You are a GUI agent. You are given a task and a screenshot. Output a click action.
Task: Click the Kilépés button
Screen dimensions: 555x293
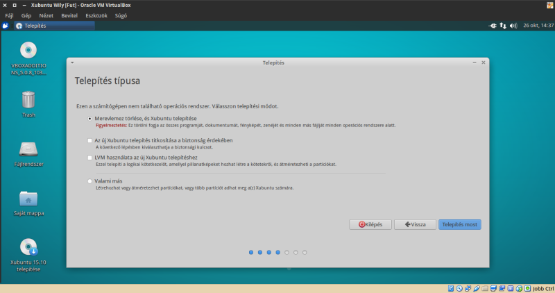(370, 225)
